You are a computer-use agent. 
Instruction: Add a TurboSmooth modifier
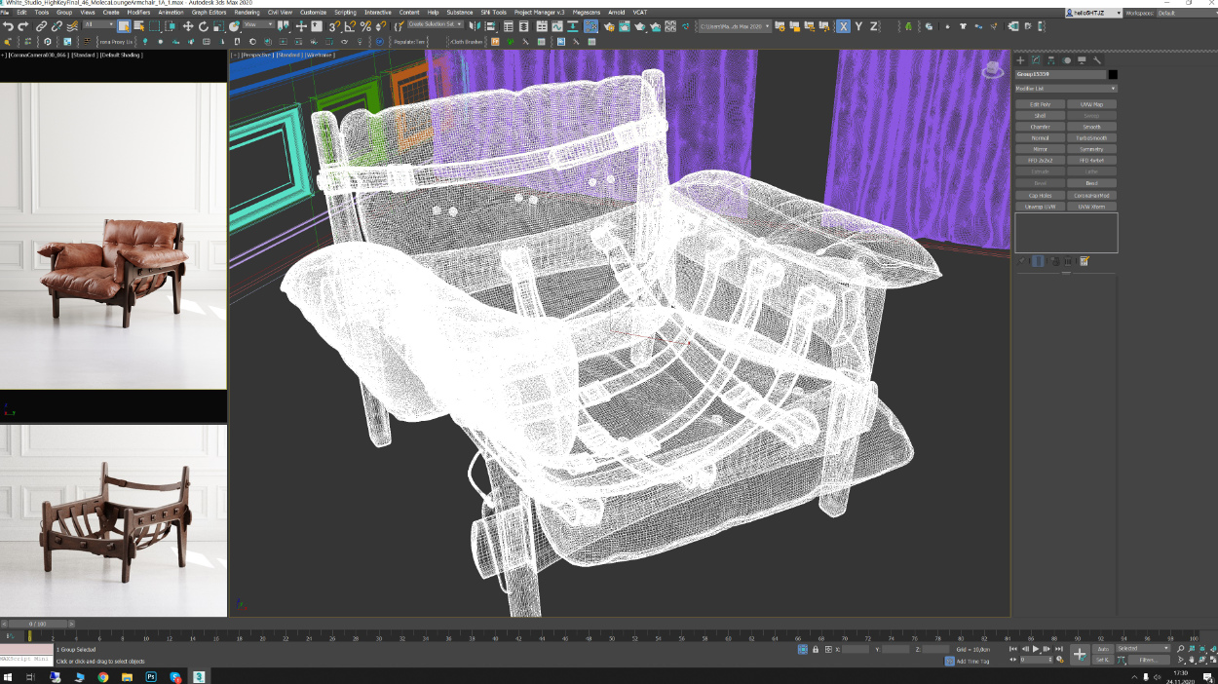(x=1091, y=138)
